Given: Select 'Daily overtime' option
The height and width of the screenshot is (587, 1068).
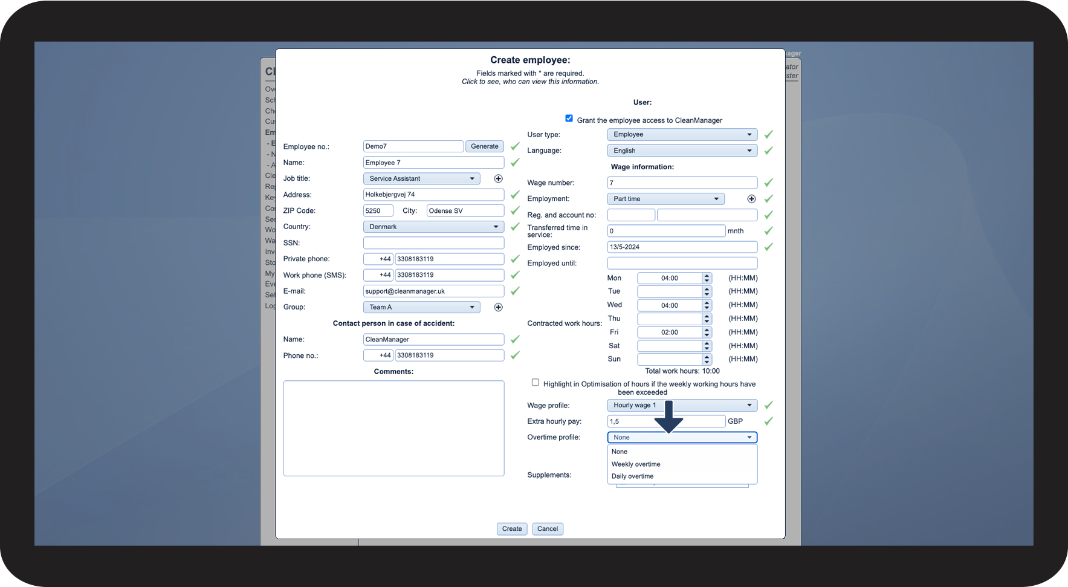Looking at the screenshot, I should (682, 476).
